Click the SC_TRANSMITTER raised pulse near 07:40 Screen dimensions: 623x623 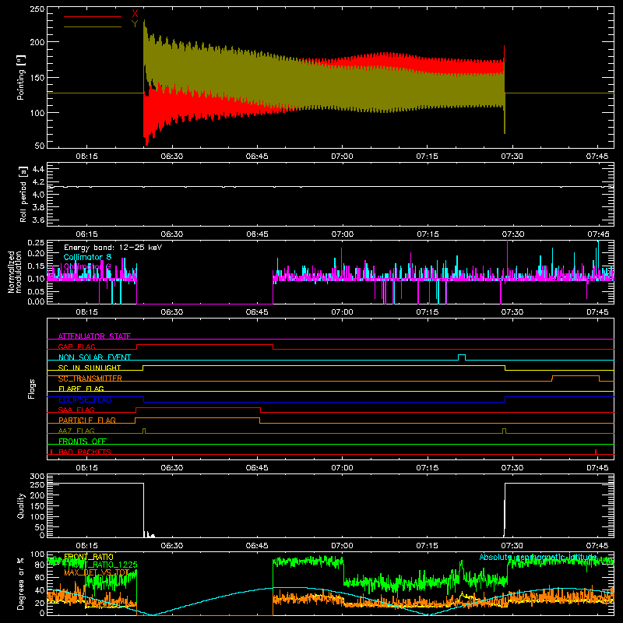[575, 378]
